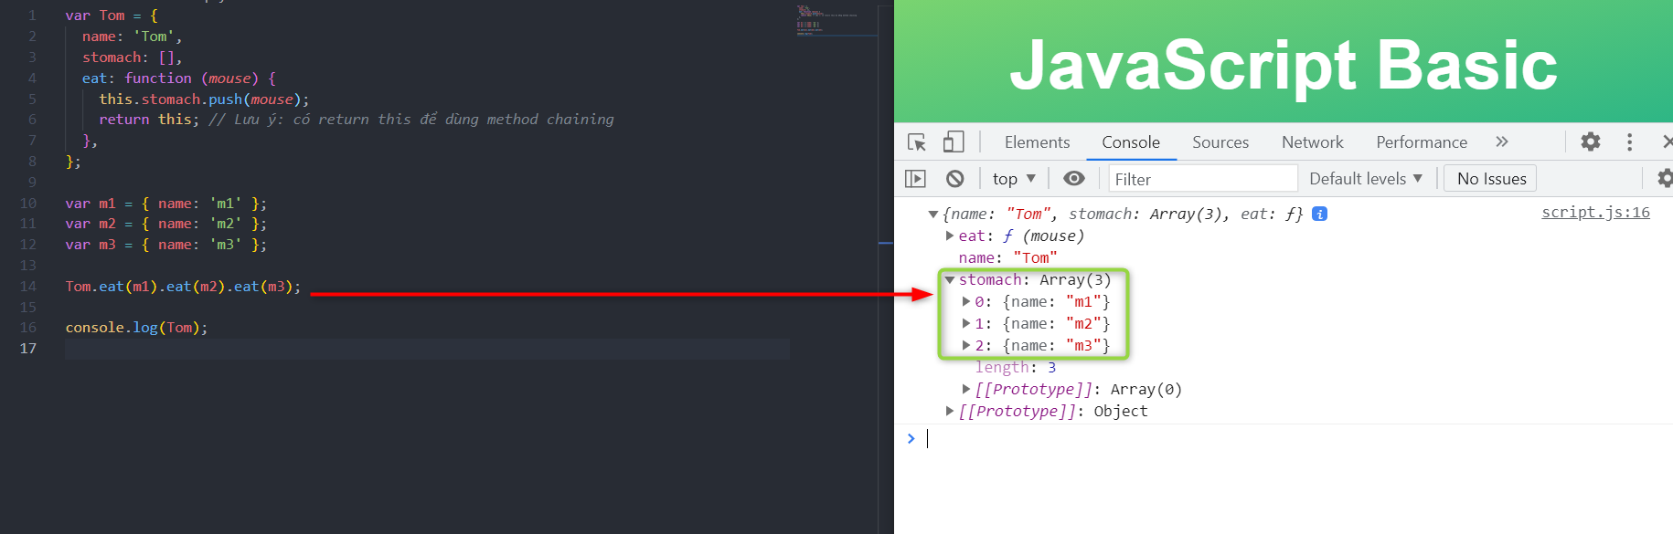Switch to the Network tab
Image resolution: width=1673 pixels, height=534 pixels.
[1312, 142]
